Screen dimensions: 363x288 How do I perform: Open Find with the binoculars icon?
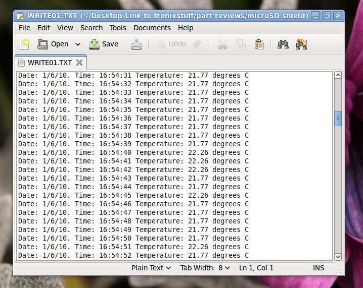click(283, 44)
